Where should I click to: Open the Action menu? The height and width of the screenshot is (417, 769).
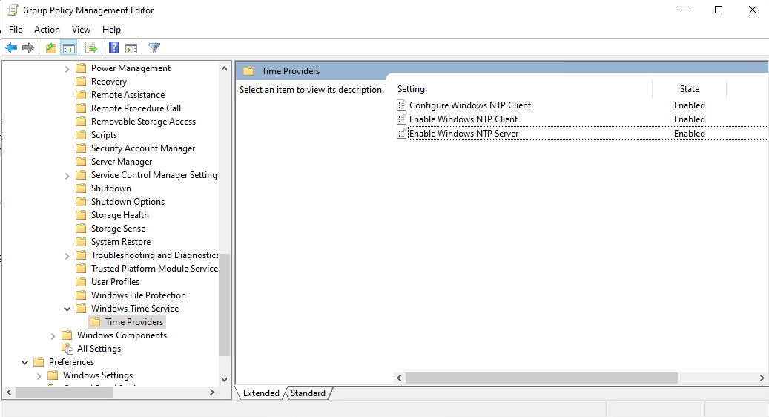pyautogui.click(x=47, y=30)
